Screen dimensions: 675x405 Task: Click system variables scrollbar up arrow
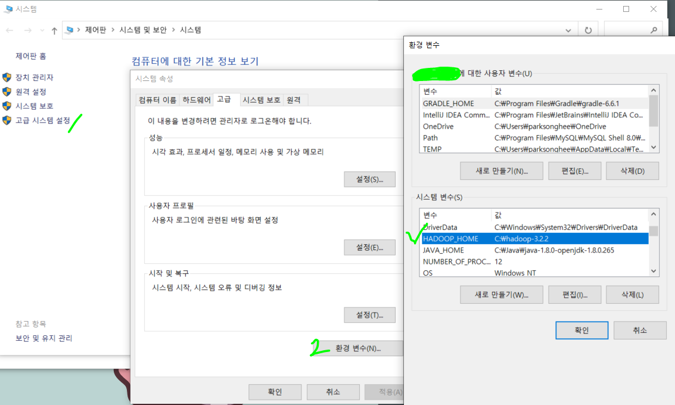tap(654, 214)
